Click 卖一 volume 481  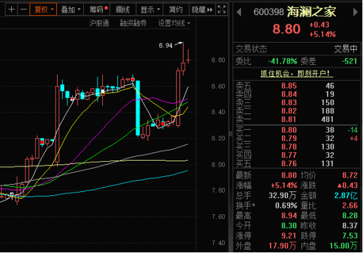328,119
